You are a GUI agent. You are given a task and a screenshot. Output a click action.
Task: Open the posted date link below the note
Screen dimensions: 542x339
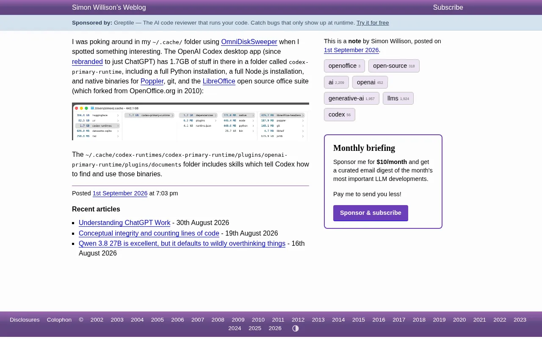pyautogui.click(x=120, y=193)
